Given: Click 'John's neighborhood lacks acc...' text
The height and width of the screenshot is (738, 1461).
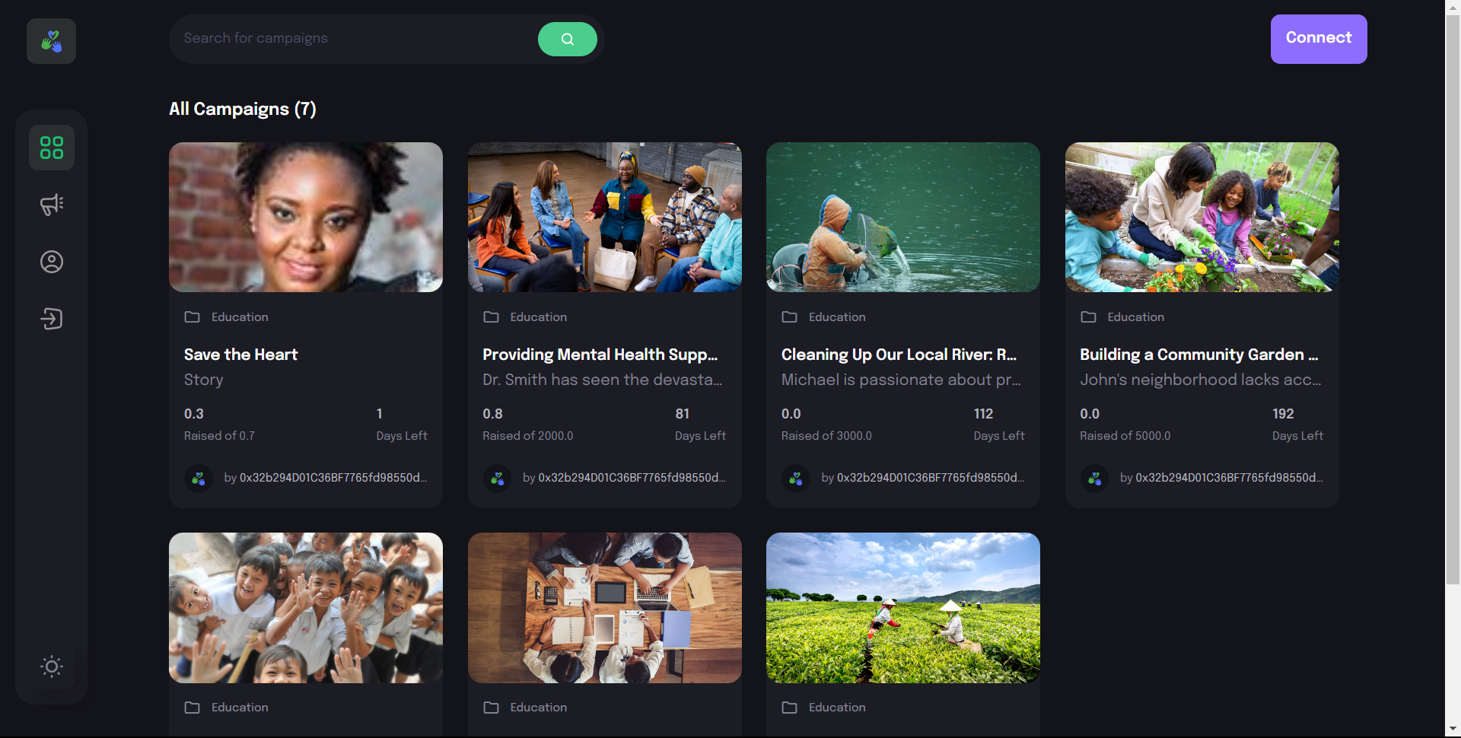Looking at the screenshot, I should (1200, 380).
